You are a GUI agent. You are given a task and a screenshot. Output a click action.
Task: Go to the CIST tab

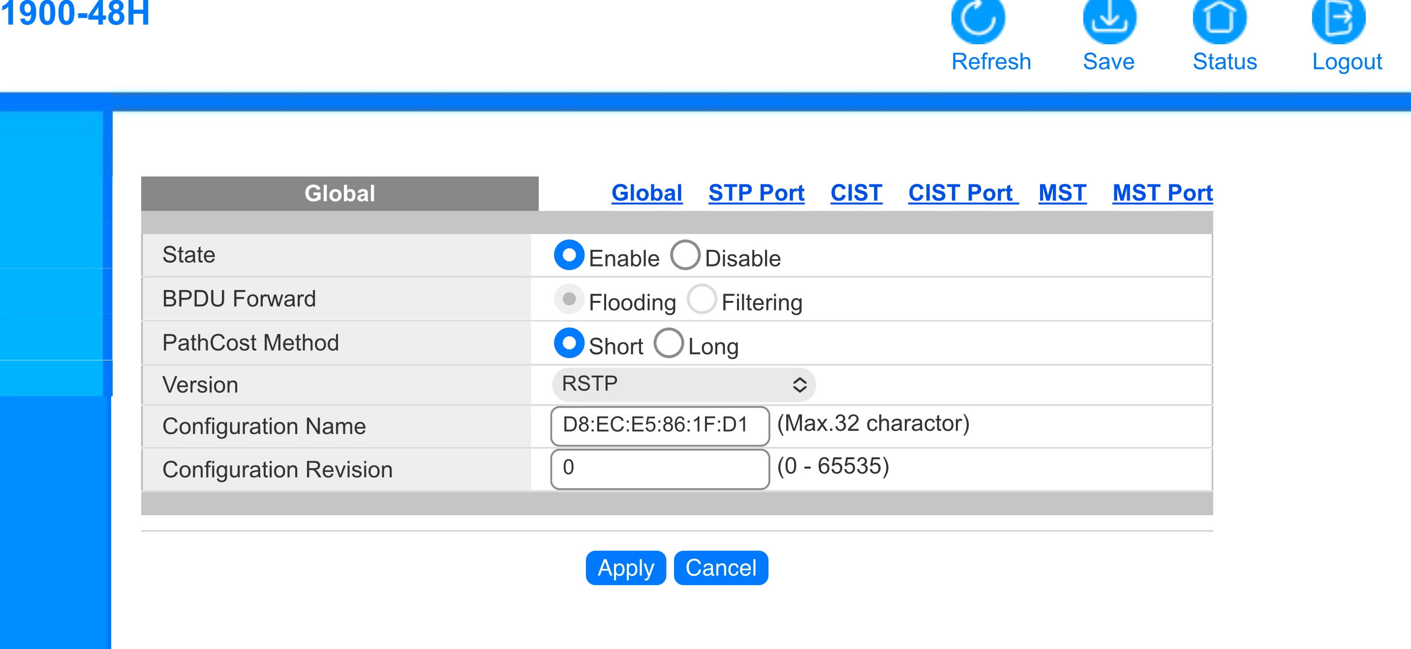(x=856, y=193)
